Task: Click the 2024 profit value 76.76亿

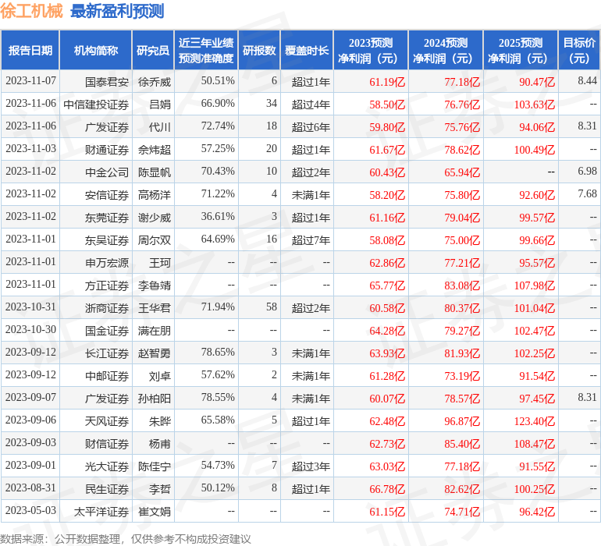Action: pos(462,105)
